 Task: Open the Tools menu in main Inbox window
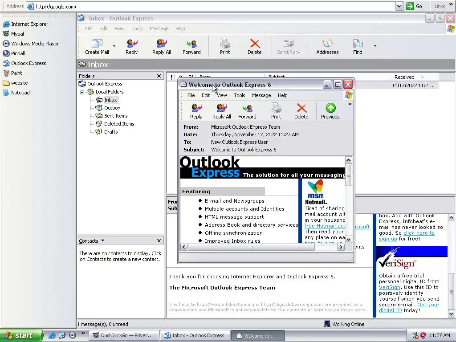click(137, 28)
